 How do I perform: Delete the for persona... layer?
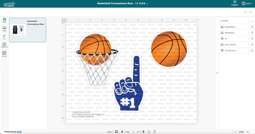(x=252, y=51)
